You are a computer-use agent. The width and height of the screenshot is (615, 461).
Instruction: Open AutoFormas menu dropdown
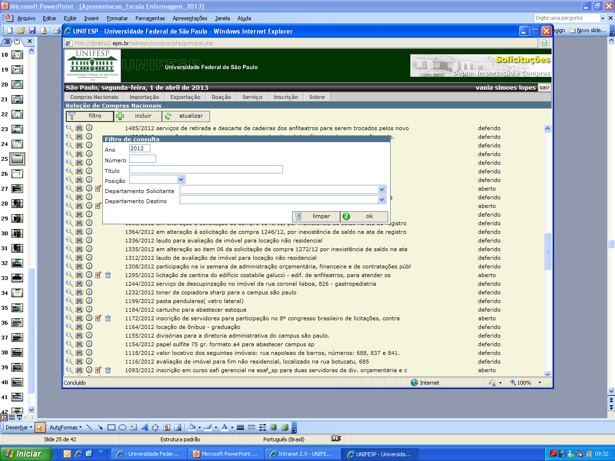pos(66,427)
